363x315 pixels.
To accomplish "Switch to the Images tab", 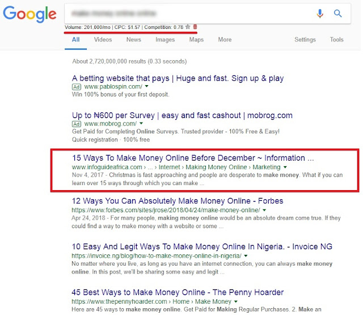I will point(165,40).
